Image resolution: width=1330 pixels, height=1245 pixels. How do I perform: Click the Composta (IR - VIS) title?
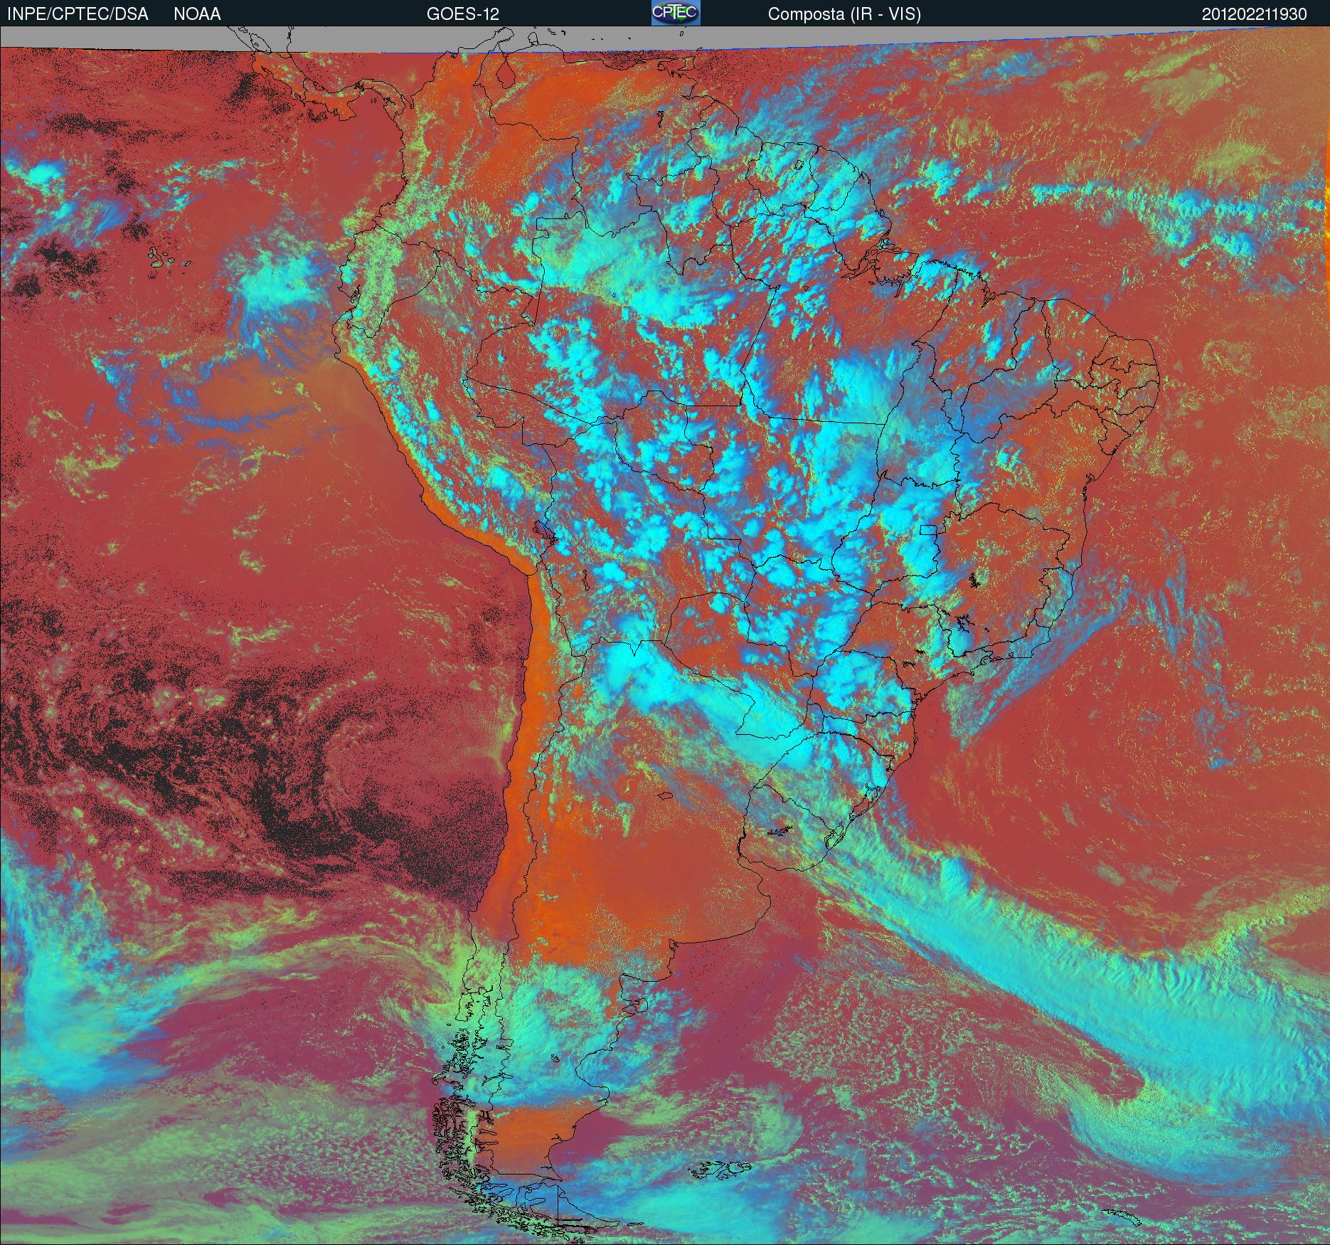tap(844, 14)
